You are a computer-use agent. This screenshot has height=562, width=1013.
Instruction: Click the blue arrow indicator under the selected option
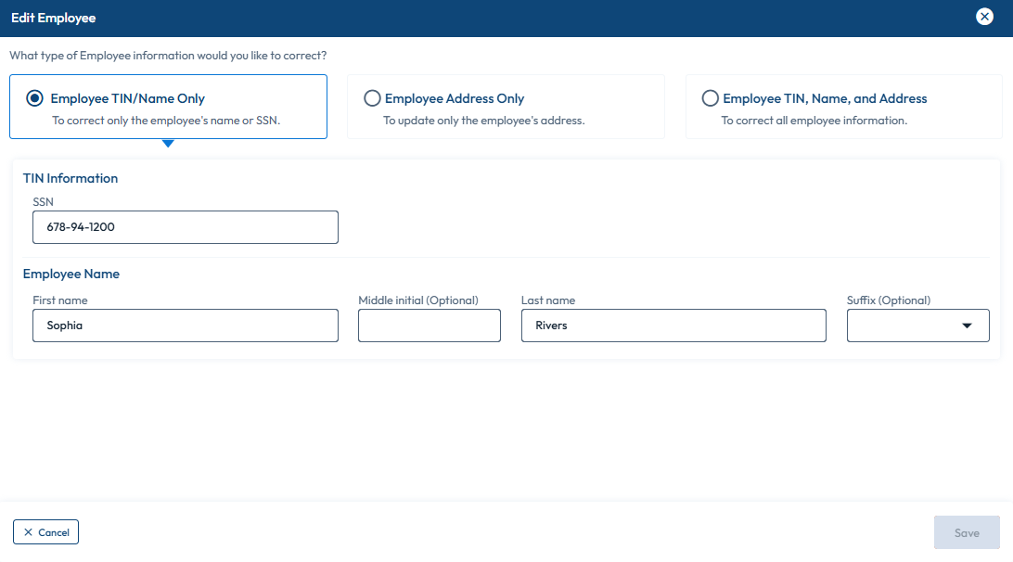coord(167,144)
